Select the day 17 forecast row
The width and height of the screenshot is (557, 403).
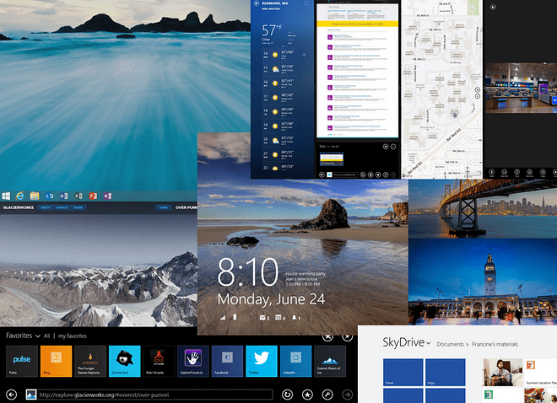284,98
